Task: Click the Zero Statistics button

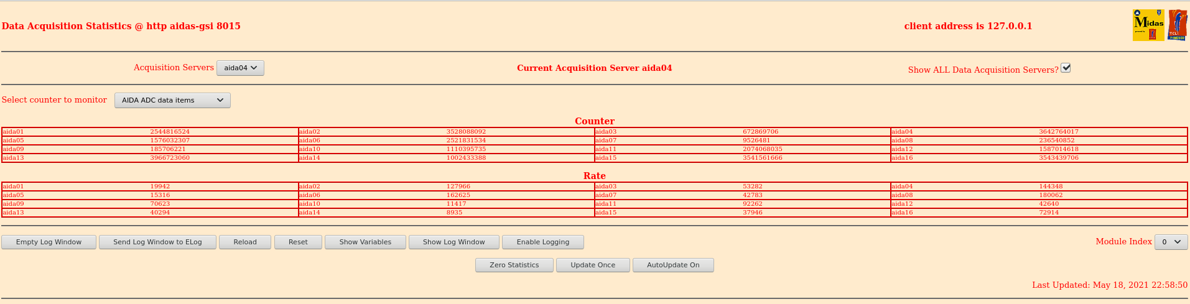Action: click(x=514, y=265)
